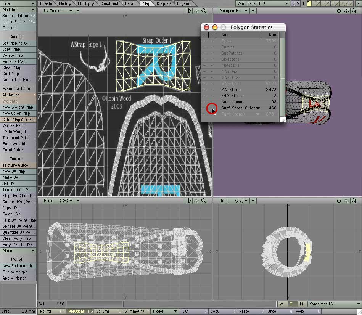Toggle the T texture map button
Screen dimensions: 362x315
[291, 304]
